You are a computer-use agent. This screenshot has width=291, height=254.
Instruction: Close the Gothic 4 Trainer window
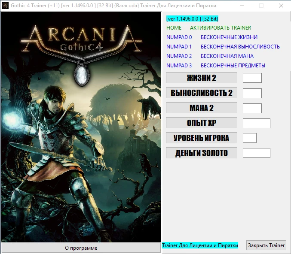(281, 6)
